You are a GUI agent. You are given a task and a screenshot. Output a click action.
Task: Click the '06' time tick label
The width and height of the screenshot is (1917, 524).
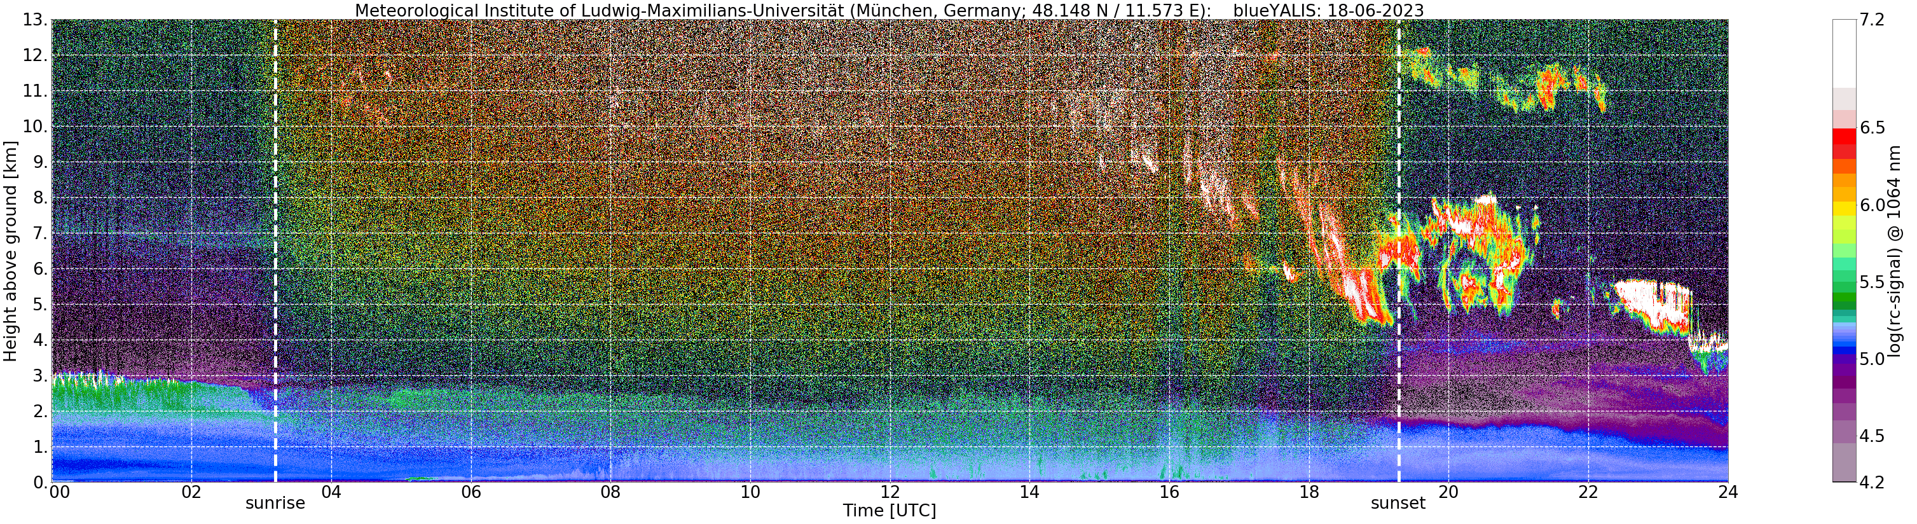(x=471, y=492)
